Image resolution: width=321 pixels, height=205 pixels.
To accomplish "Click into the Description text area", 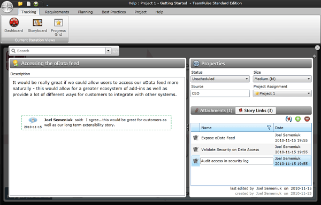I will 97,136.
